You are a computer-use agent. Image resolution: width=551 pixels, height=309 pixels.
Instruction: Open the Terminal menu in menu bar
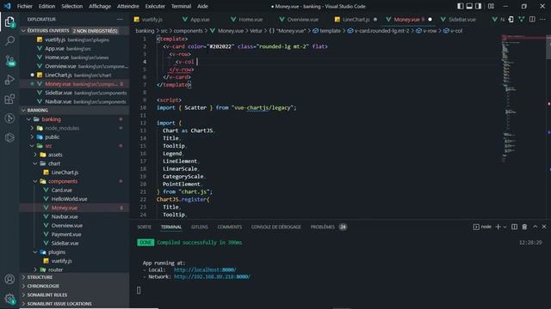[x=181, y=6]
